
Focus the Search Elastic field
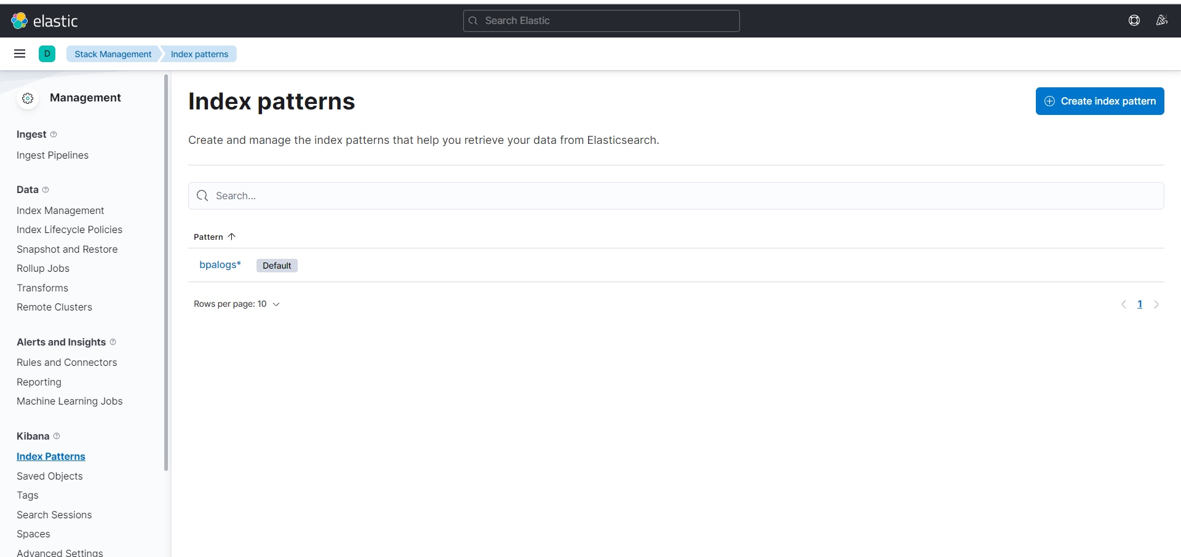pos(601,21)
